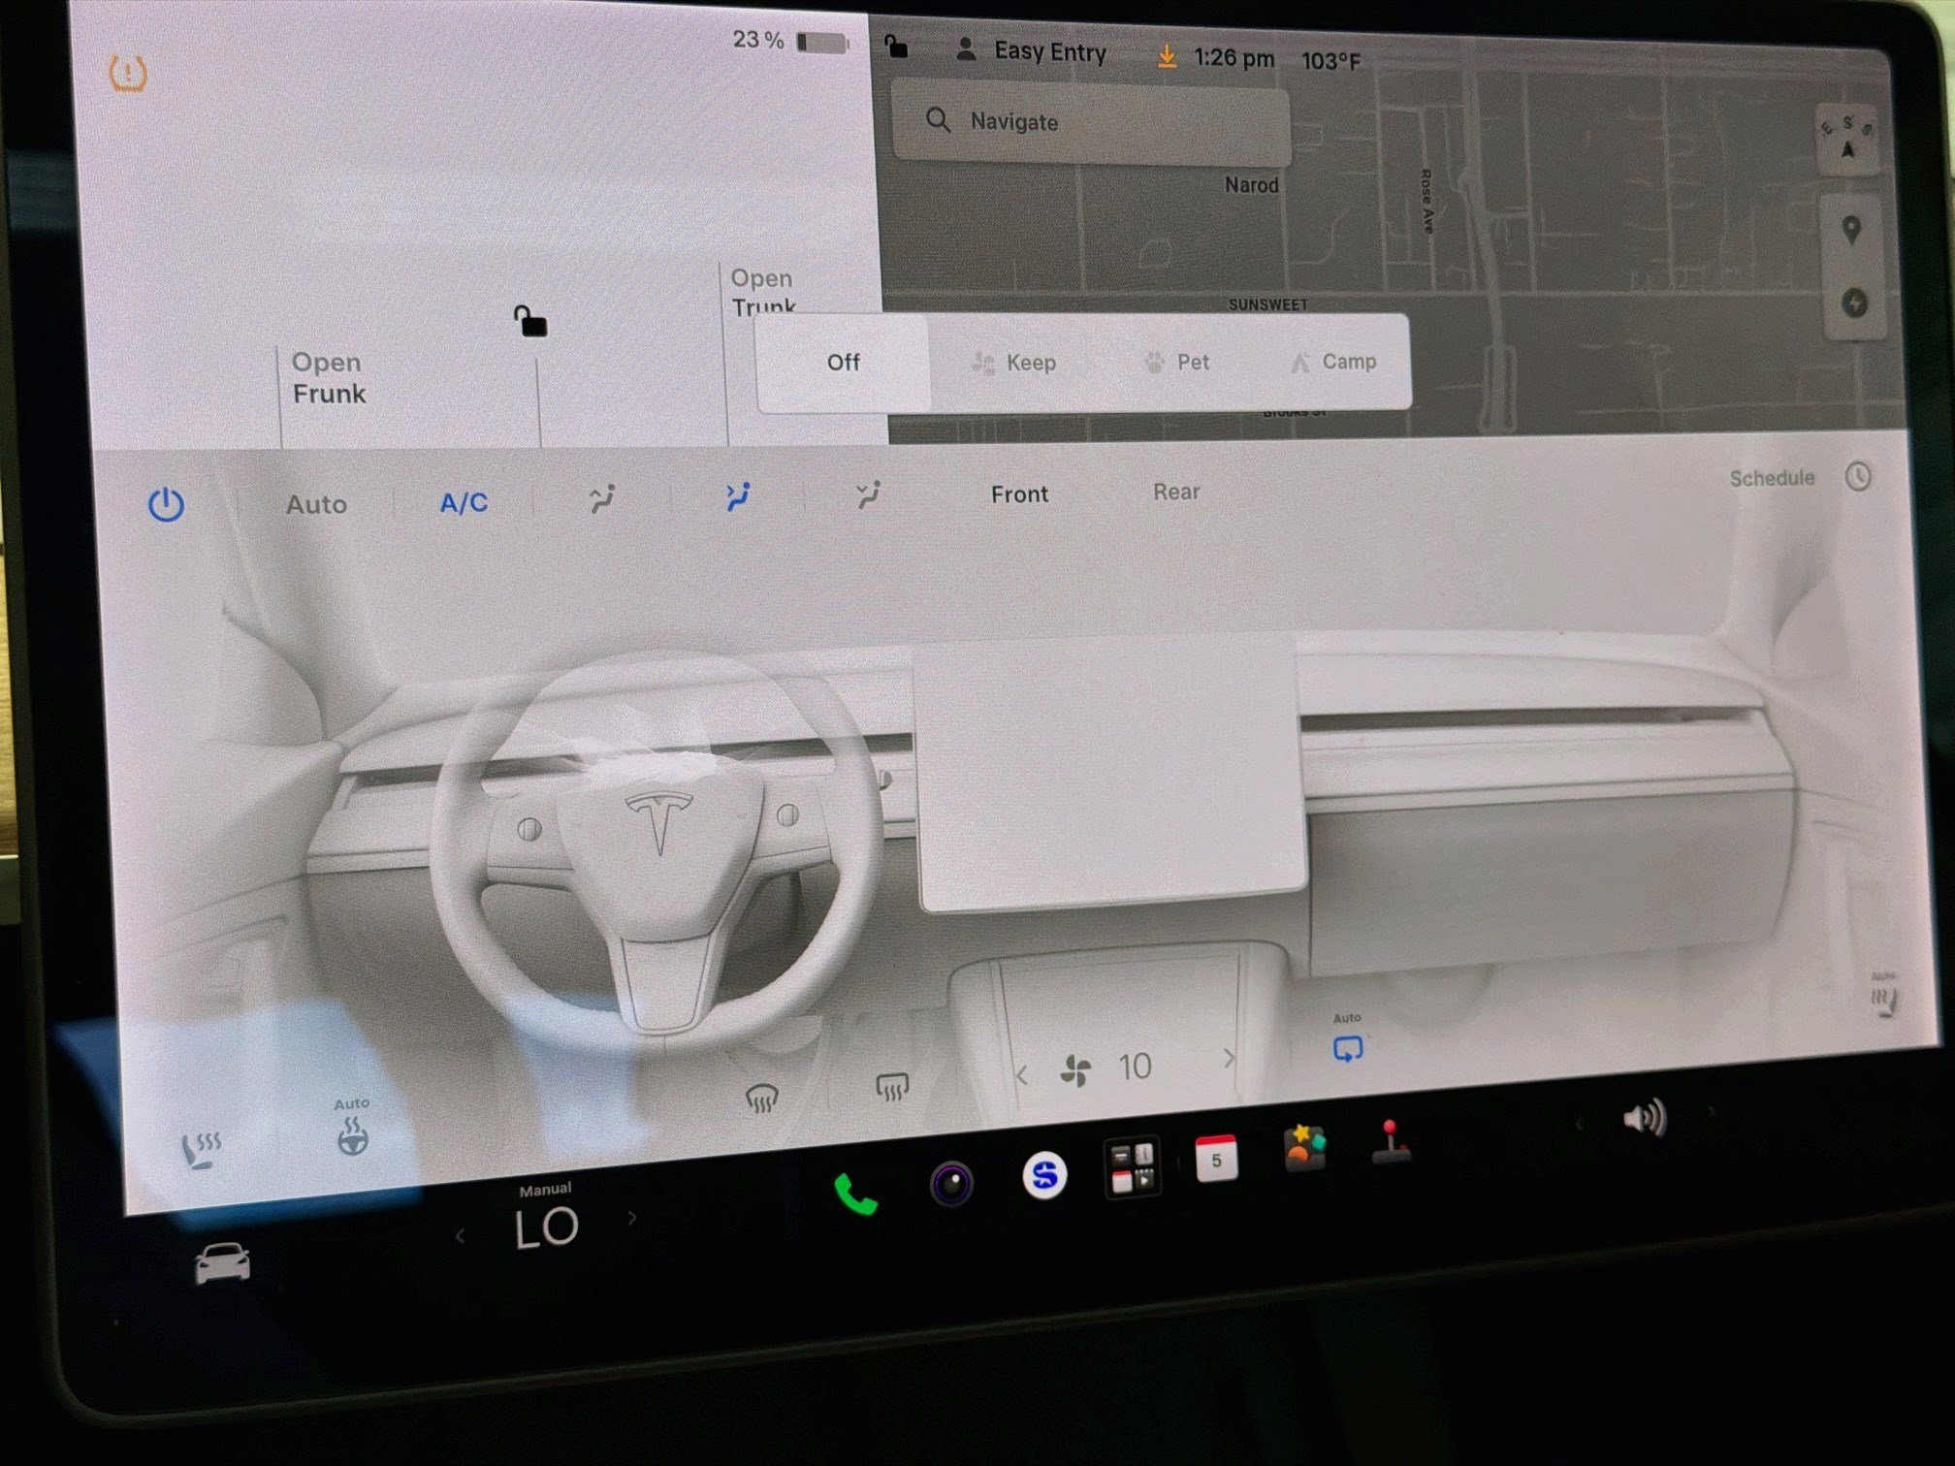Show chargers with the lightning bolt icon
1955x1466 pixels.
[1854, 303]
